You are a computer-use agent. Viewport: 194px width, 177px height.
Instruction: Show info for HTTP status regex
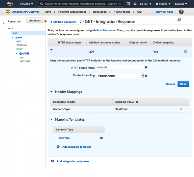(146, 67)
